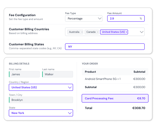This screenshot has height=128, width=156.
Task: Select the Product column header
Action: pos(90,72)
